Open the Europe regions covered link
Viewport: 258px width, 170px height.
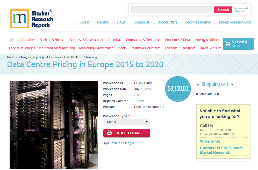139,101
